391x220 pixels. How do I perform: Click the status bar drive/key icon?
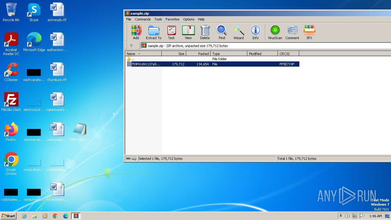pos(131,159)
